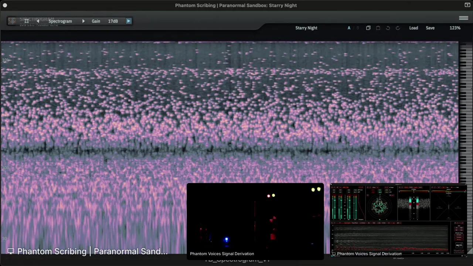Open the 123% zoom scale menu
473x266 pixels.
click(x=455, y=28)
